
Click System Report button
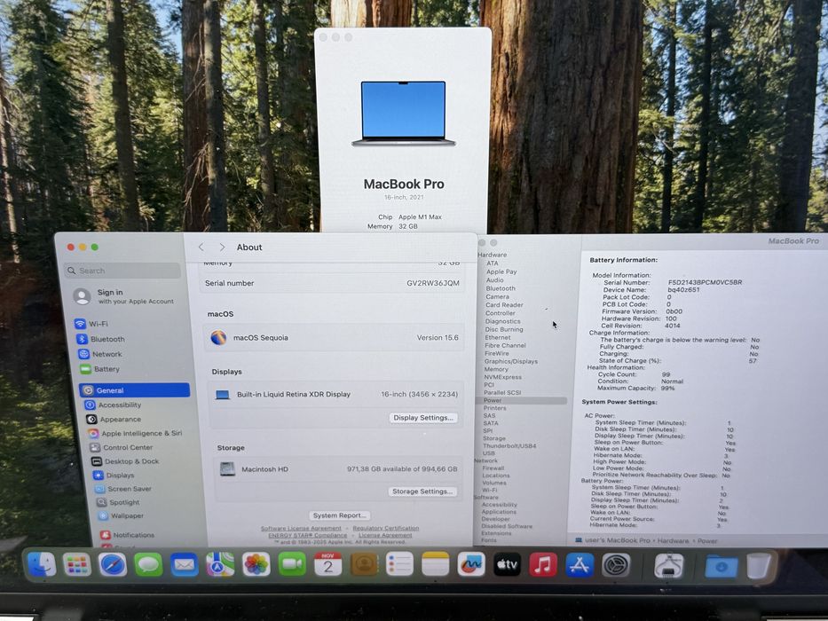pos(340,515)
